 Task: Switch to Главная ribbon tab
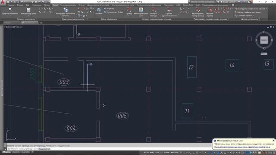[11, 5]
